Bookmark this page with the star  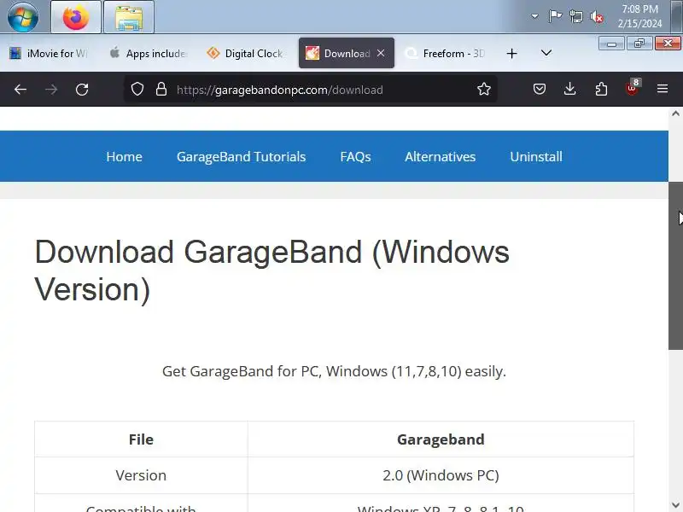[x=483, y=90]
